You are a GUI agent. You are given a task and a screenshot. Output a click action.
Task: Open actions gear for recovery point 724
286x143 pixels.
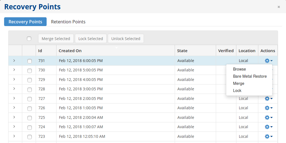click(x=268, y=127)
